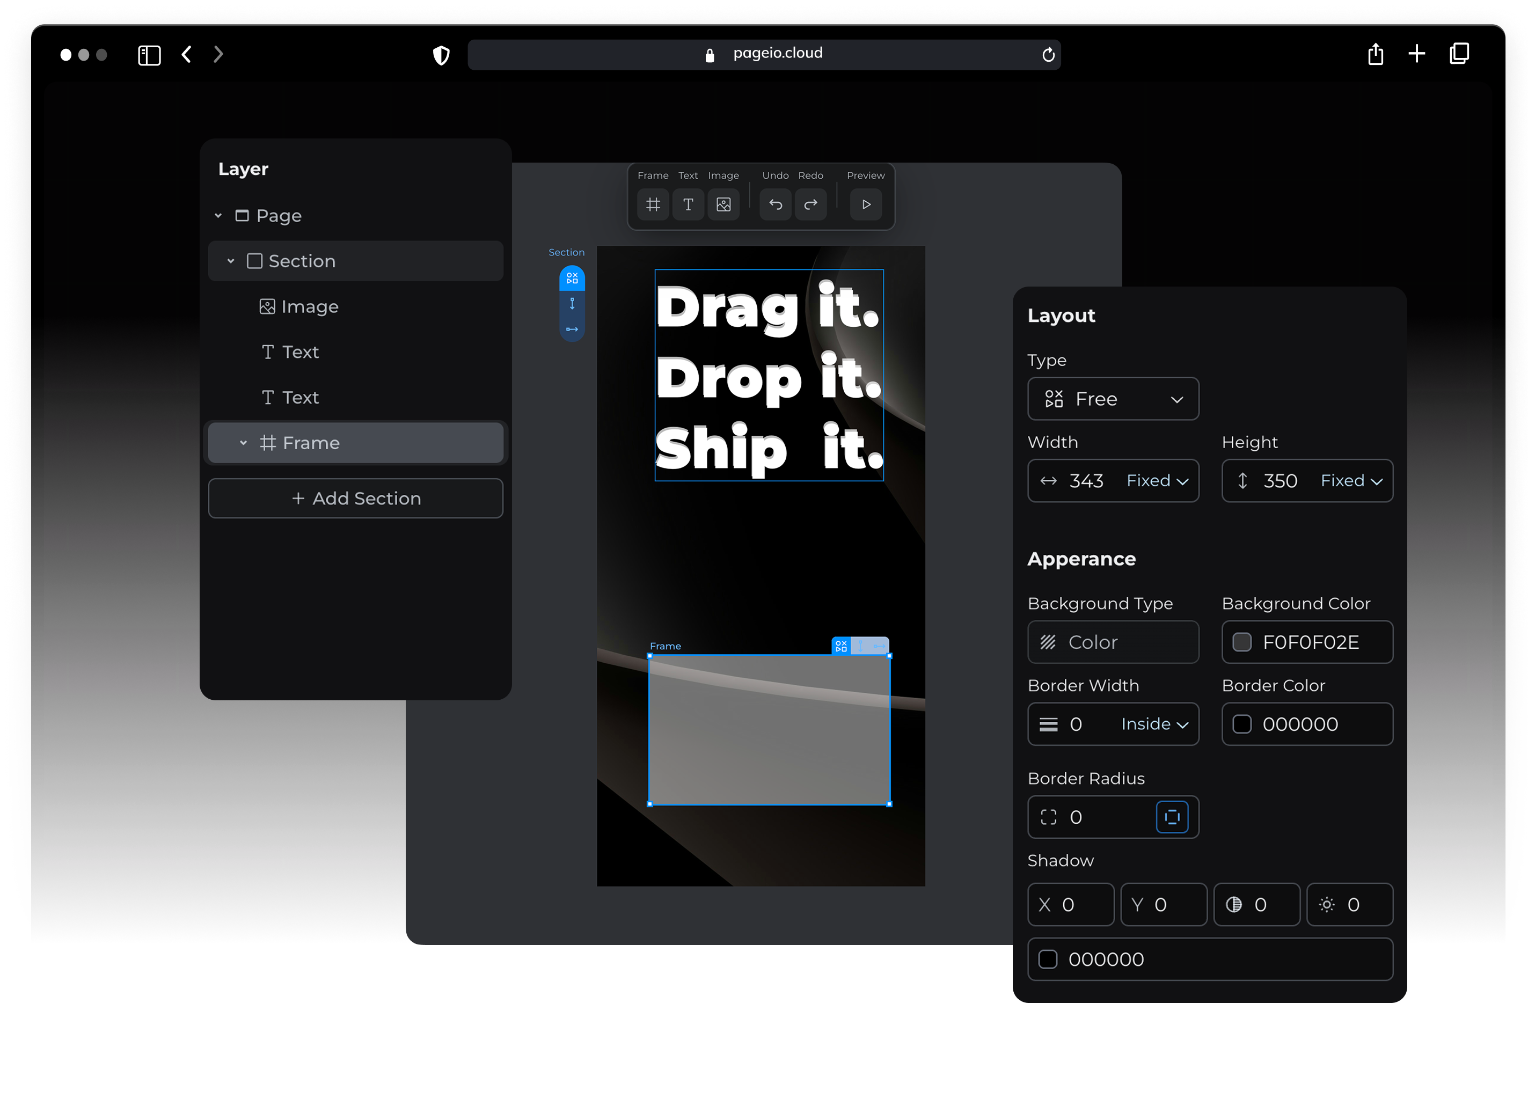Toggle the browser sidebar icon
Viewport: 1528px width, 1106px height.
[149, 55]
